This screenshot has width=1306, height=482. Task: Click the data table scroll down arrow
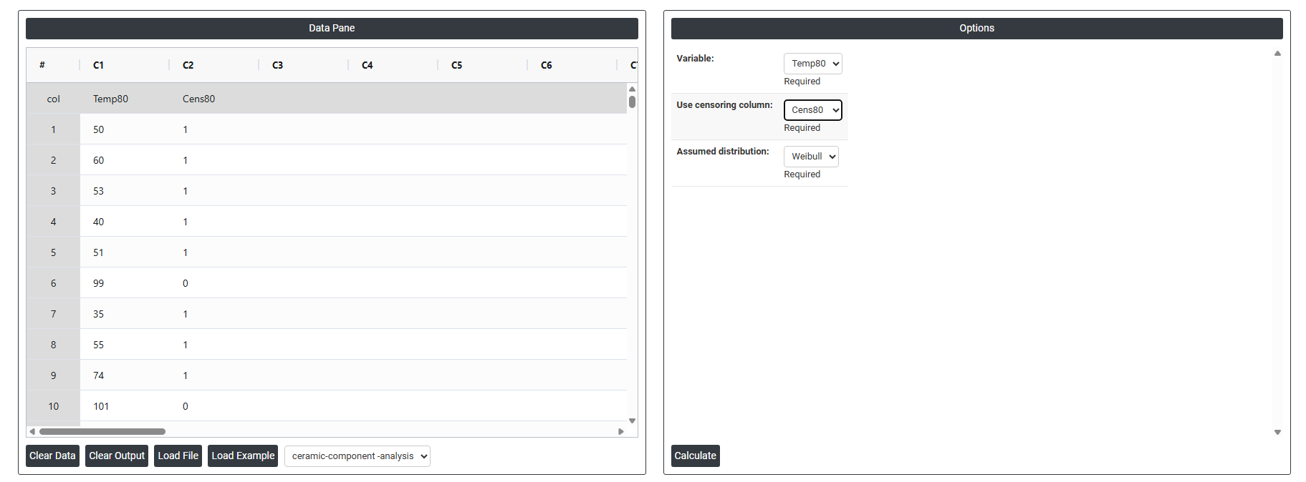click(x=632, y=420)
